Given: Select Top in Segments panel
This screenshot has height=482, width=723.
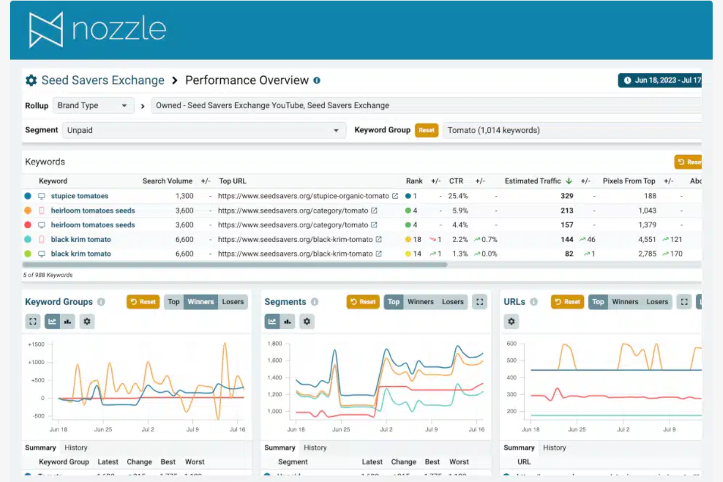Looking at the screenshot, I should [393, 302].
